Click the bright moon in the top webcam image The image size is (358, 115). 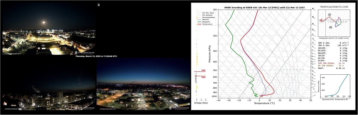pos(43,22)
